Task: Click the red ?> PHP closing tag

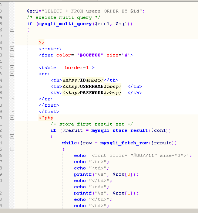Action: [41, 42]
